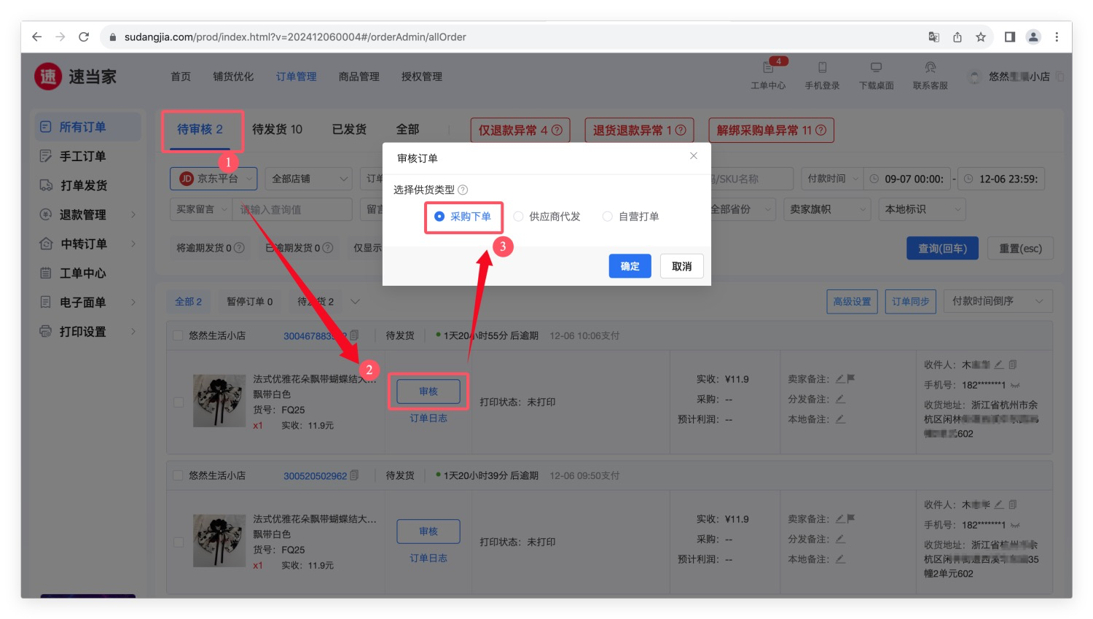Go to 商品管理 in top menu

(x=359, y=77)
